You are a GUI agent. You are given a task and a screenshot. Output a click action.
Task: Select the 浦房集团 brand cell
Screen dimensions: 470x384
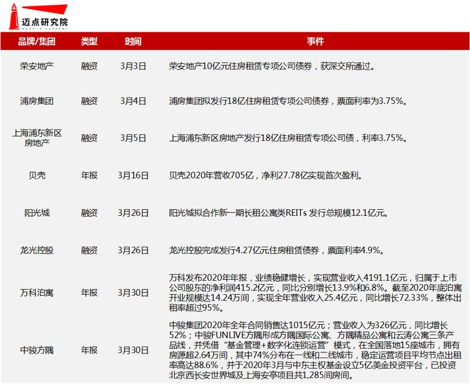click(37, 101)
